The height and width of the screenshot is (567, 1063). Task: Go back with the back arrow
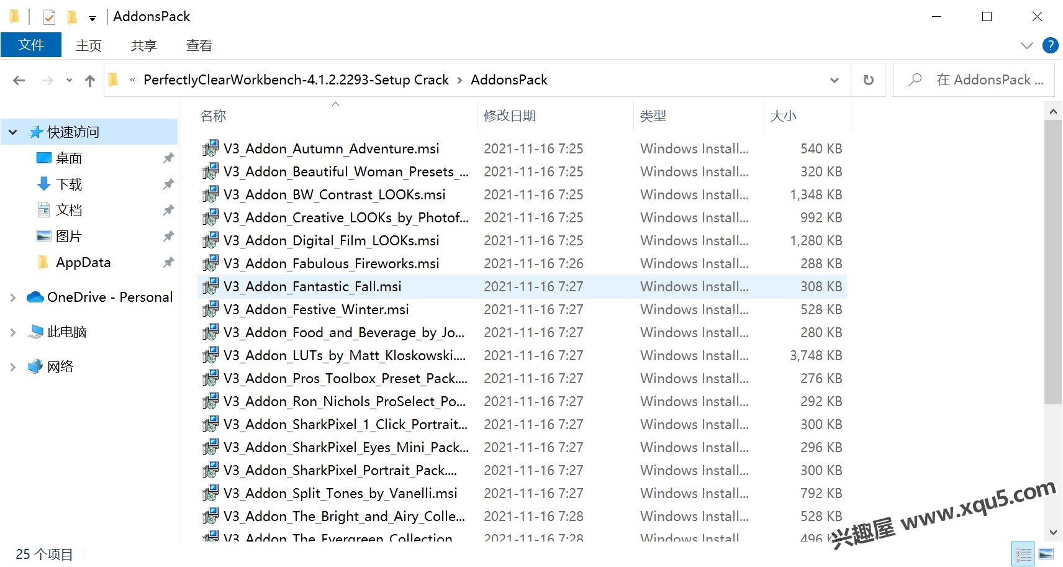point(19,80)
